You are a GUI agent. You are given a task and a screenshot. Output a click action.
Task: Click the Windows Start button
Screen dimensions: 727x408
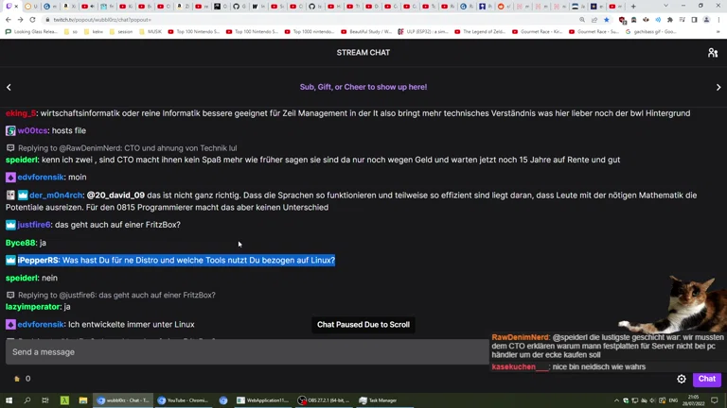[x=9, y=400]
